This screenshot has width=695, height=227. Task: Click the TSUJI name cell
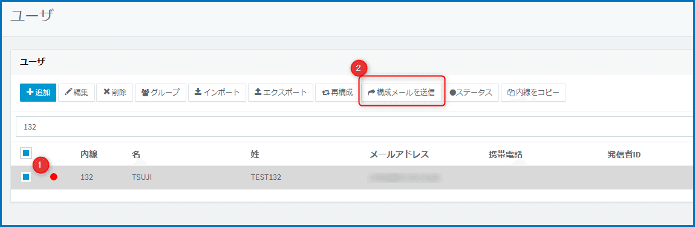coord(142,177)
